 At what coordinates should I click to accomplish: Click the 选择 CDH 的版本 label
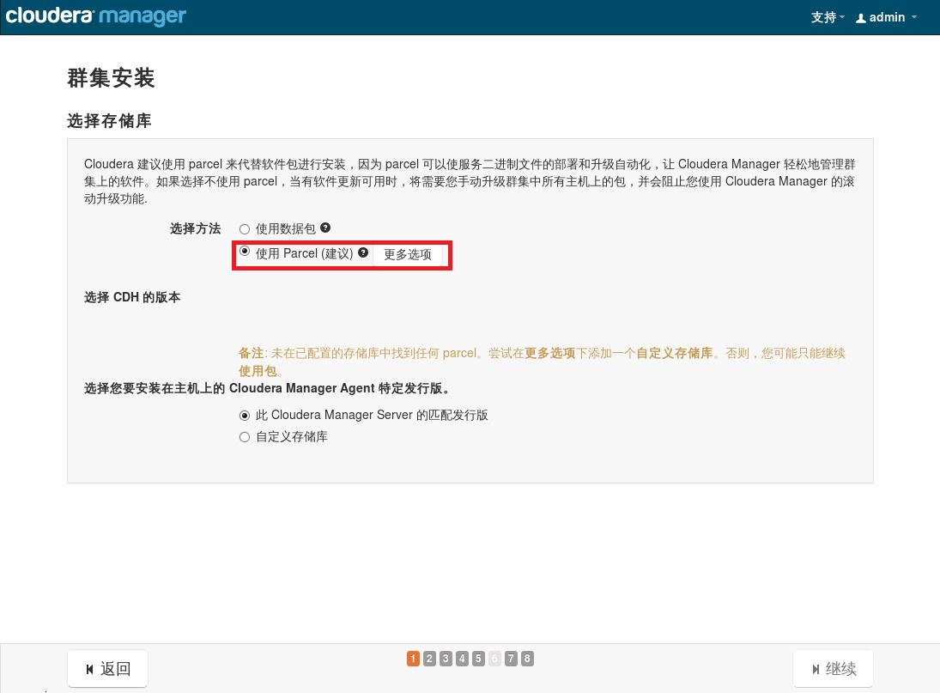click(x=132, y=297)
